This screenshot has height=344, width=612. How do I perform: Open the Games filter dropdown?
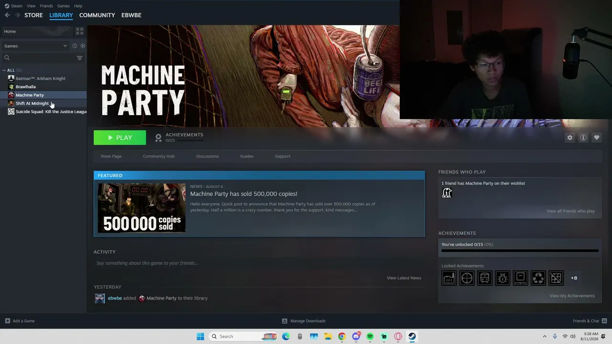(35, 46)
